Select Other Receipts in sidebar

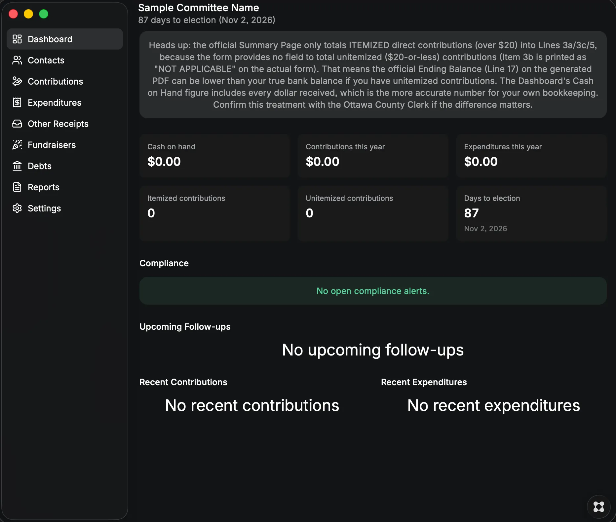point(65,124)
